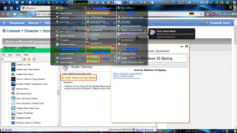This screenshot has height=133, width=237.
Task: Follow the Разделы breadcrumb link
Action: 31,31
